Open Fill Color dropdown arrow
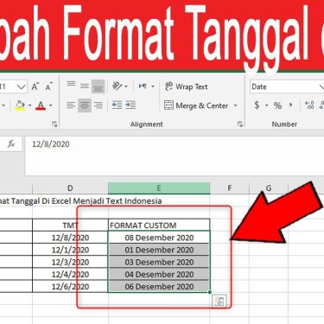The height and width of the screenshot is (324, 324). [x=29, y=105]
